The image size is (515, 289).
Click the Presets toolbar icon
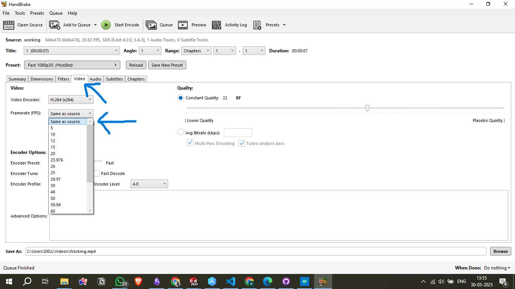click(257, 25)
